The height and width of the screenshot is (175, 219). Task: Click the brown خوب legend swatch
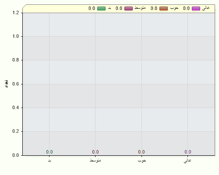[163, 8]
